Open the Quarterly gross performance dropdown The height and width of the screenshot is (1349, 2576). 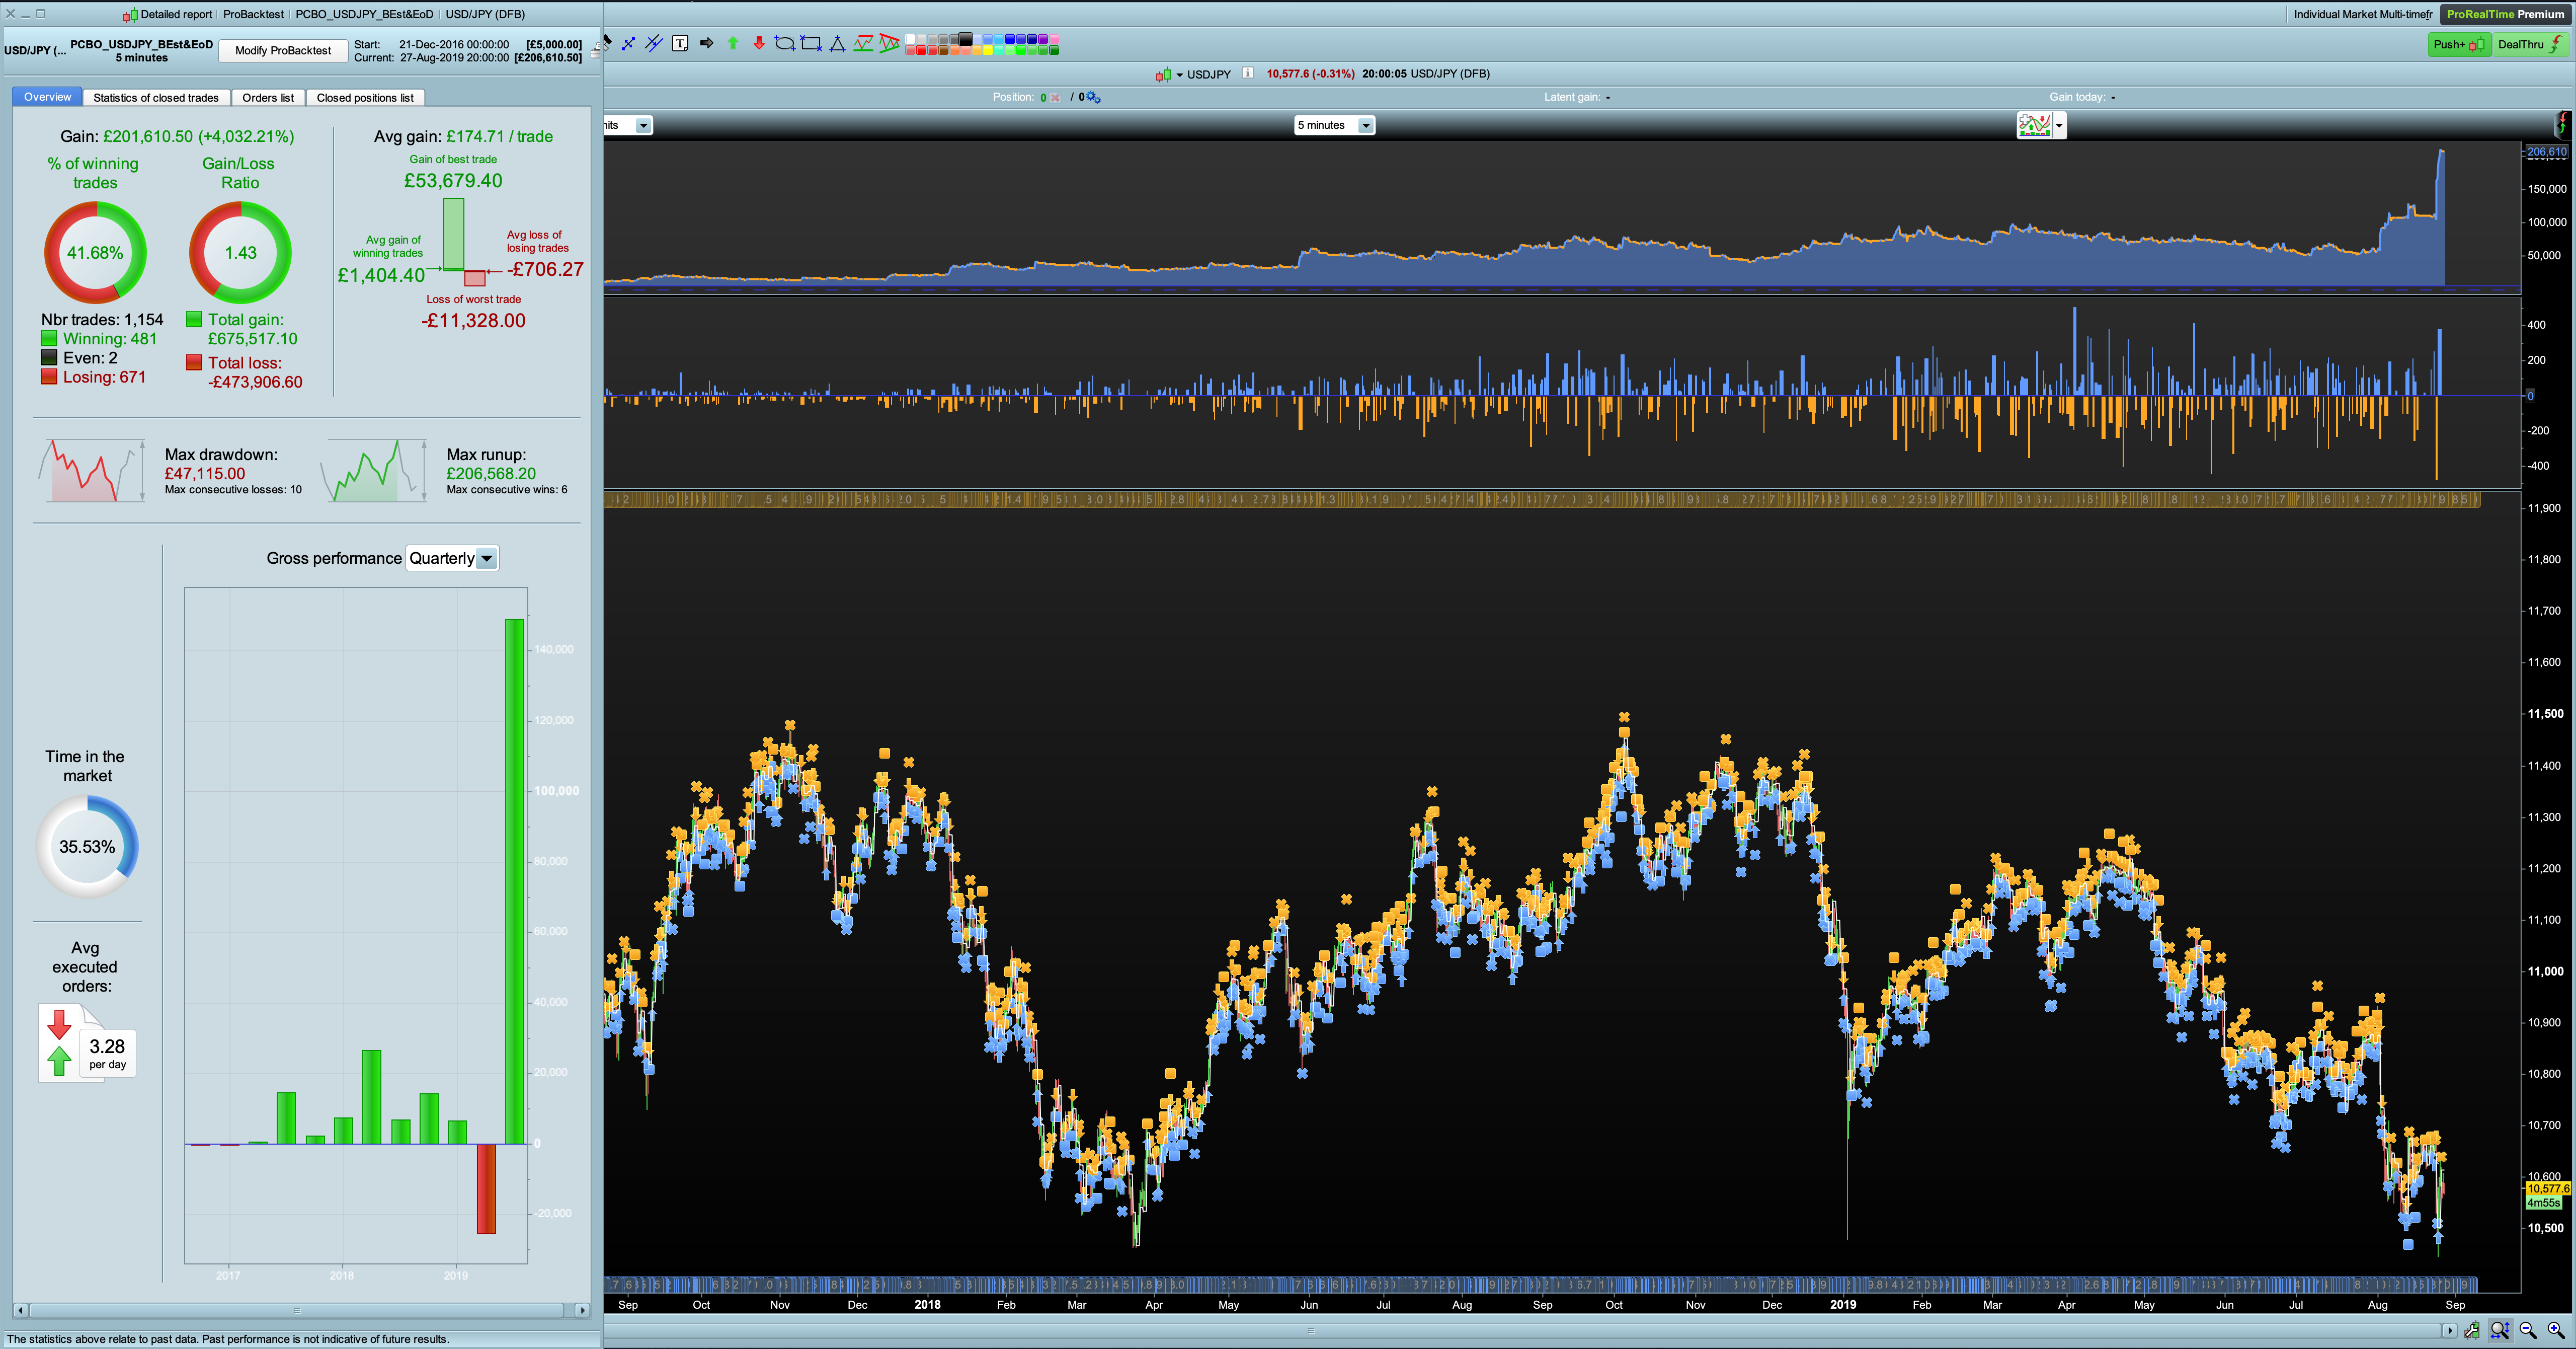tap(487, 558)
